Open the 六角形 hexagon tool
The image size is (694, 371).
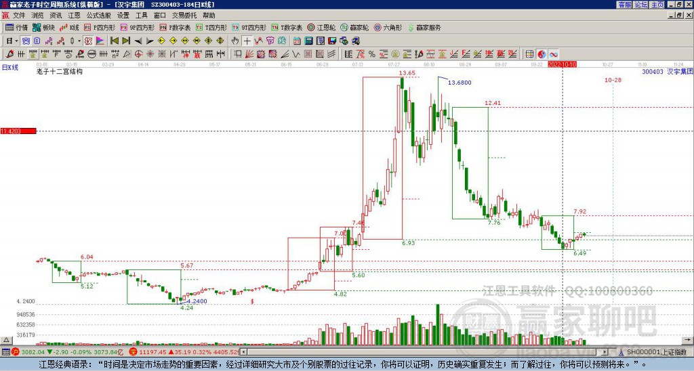(388, 27)
